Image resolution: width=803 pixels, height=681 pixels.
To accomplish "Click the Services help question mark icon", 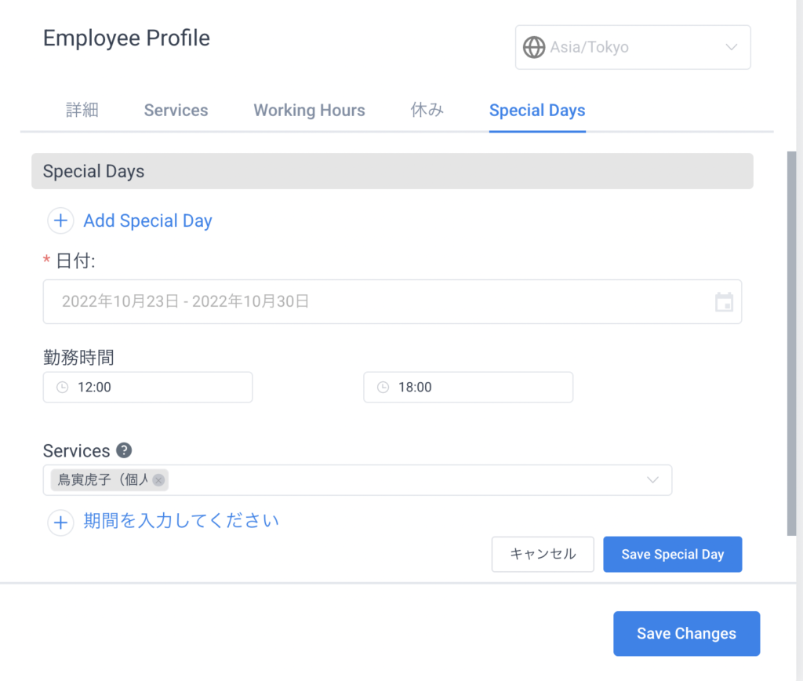I will (x=124, y=450).
